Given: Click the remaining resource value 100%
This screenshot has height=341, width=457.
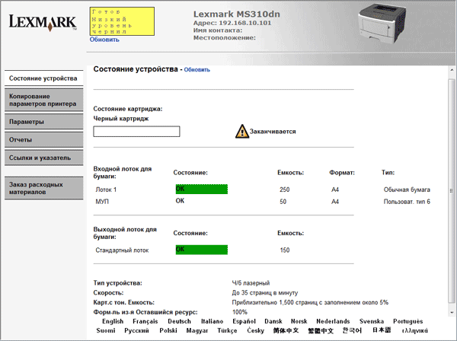Looking at the screenshot, I should tap(240, 312).
